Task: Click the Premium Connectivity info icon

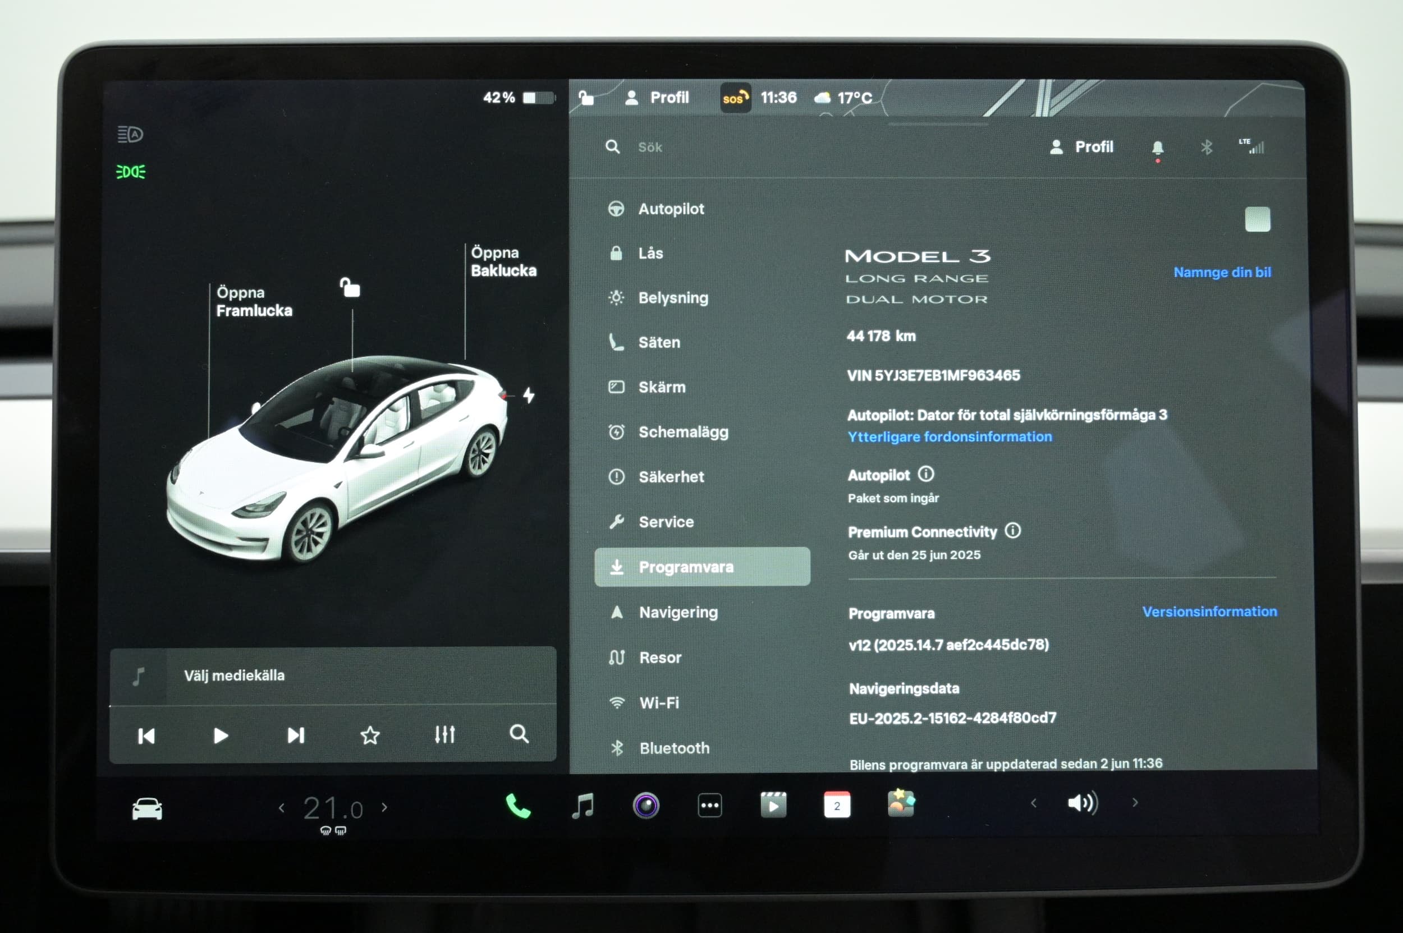Action: (1012, 530)
